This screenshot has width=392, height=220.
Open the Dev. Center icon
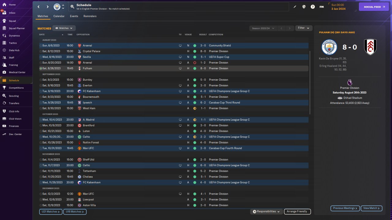tap(4, 134)
